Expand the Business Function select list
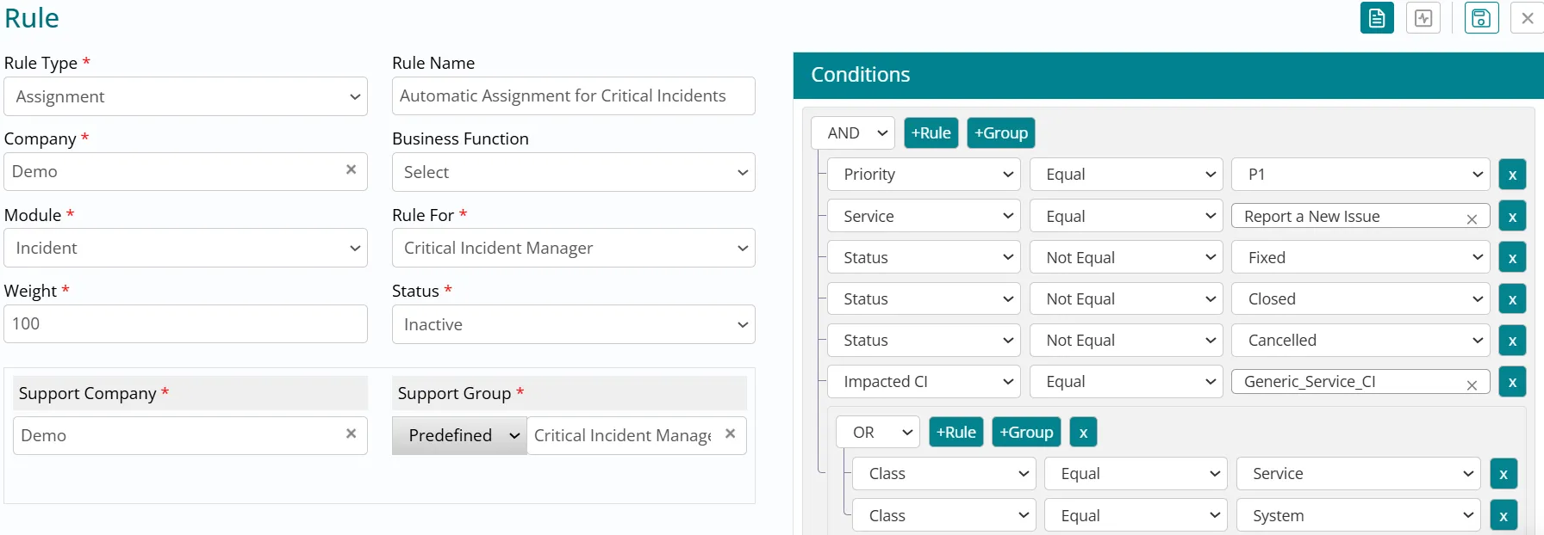The image size is (1544, 535). pyautogui.click(x=573, y=172)
